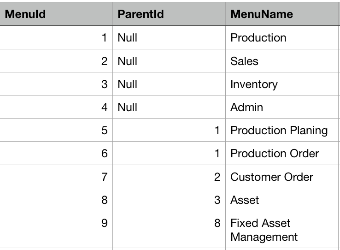Select the Inventory cell

[282, 84]
